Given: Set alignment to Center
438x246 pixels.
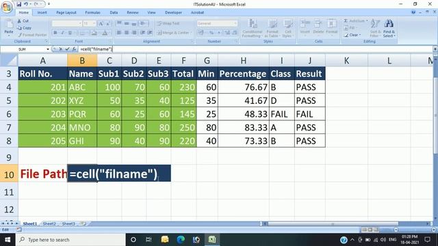Looking at the screenshot, I should (127, 33).
